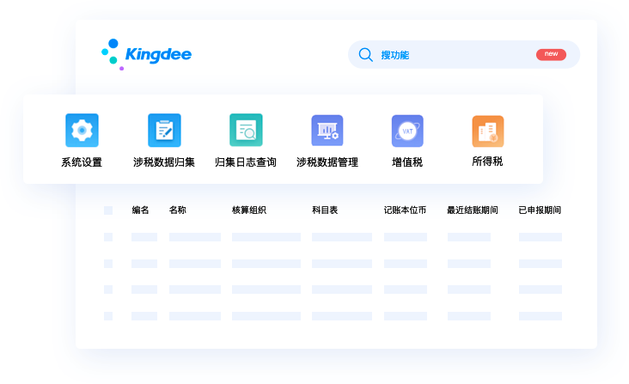Viewport: 629px width, 384px height.
Task: Open the 系统设置 gear icon
Action: [82, 131]
